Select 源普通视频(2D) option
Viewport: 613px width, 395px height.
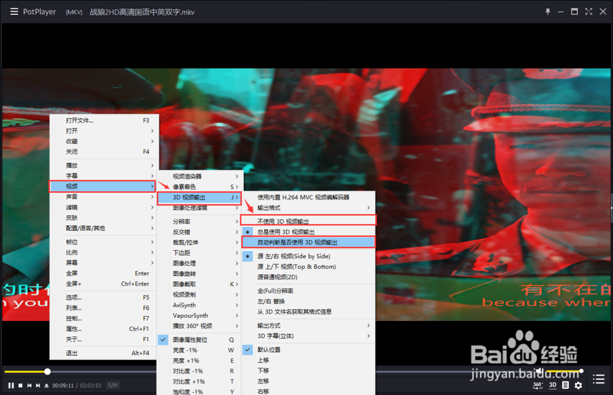[x=308, y=277]
